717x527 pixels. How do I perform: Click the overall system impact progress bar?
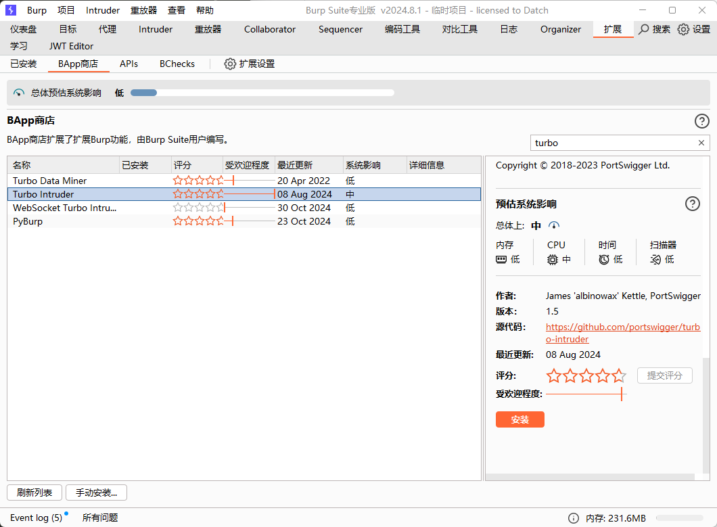coord(262,93)
